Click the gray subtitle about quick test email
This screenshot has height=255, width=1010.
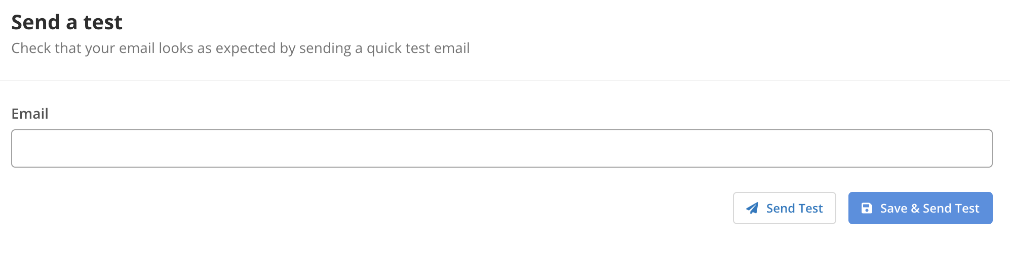241,48
